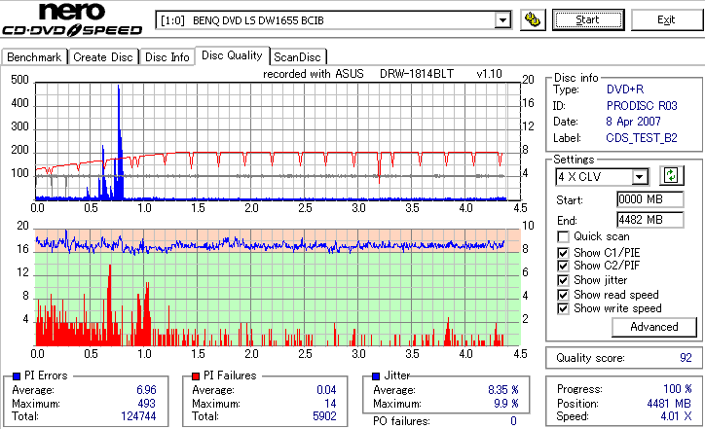
Task: Click the disc ID PRODISC R03
Action: click(x=642, y=106)
